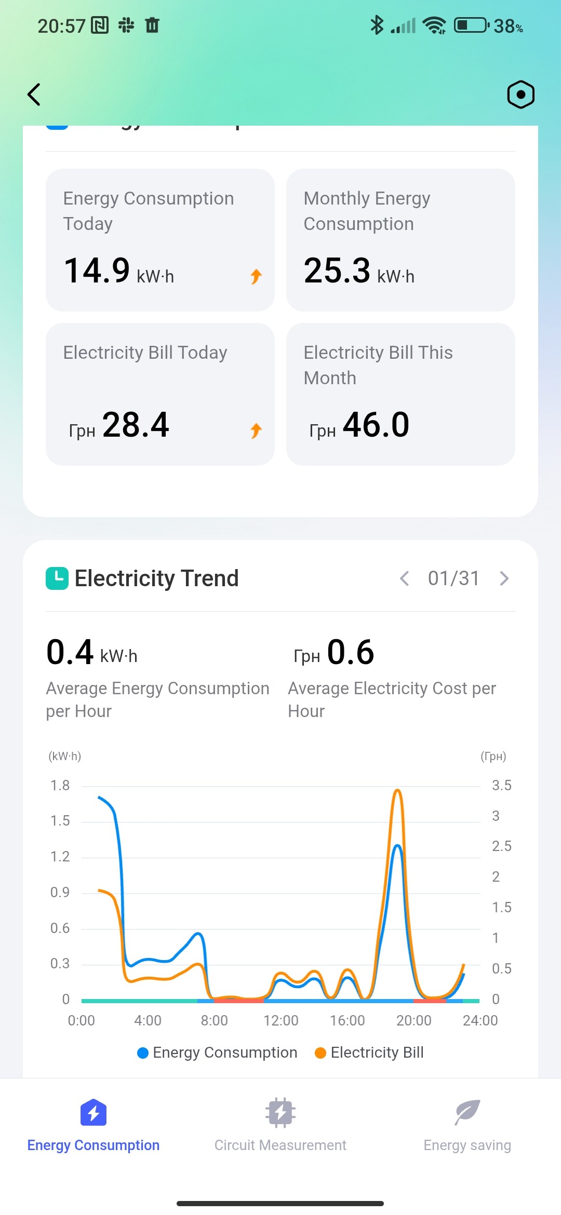Screen dimensions: 561x1215
Task: Tap the Bluetooth status bar icon
Action: point(377,25)
